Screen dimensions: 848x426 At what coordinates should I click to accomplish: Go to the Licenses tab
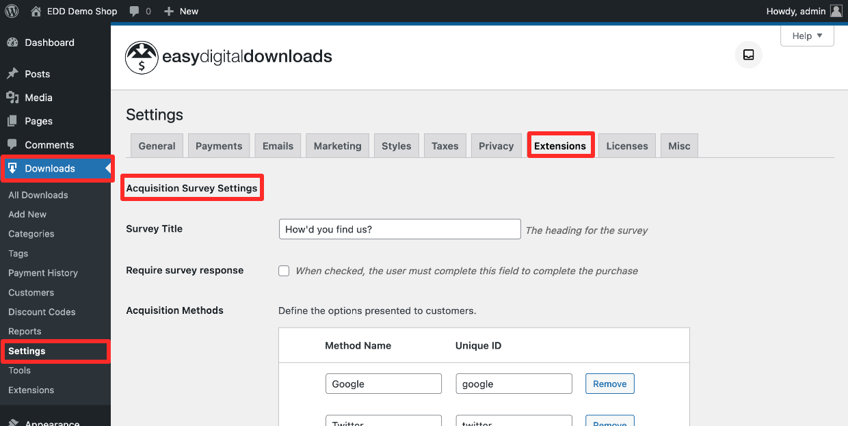coord(627,146)
